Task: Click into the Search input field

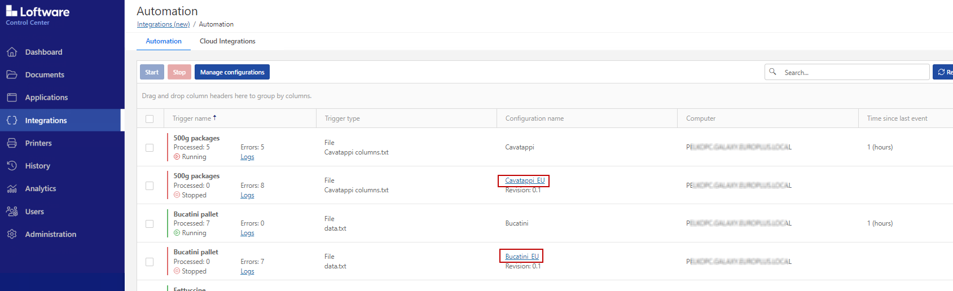Action: [x=852, y=72]
